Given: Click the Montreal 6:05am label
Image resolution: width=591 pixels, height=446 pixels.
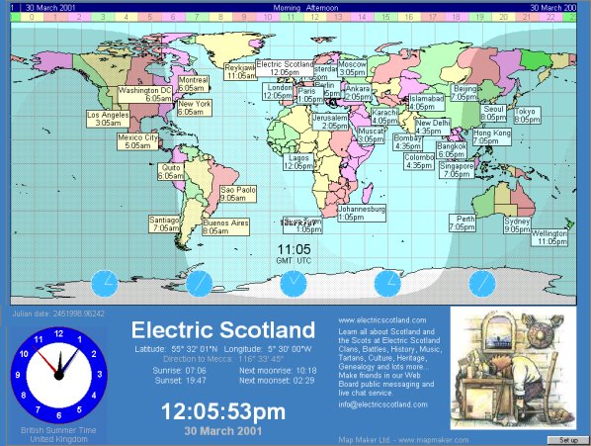Looking at the screenshot, I should (194, 84).
